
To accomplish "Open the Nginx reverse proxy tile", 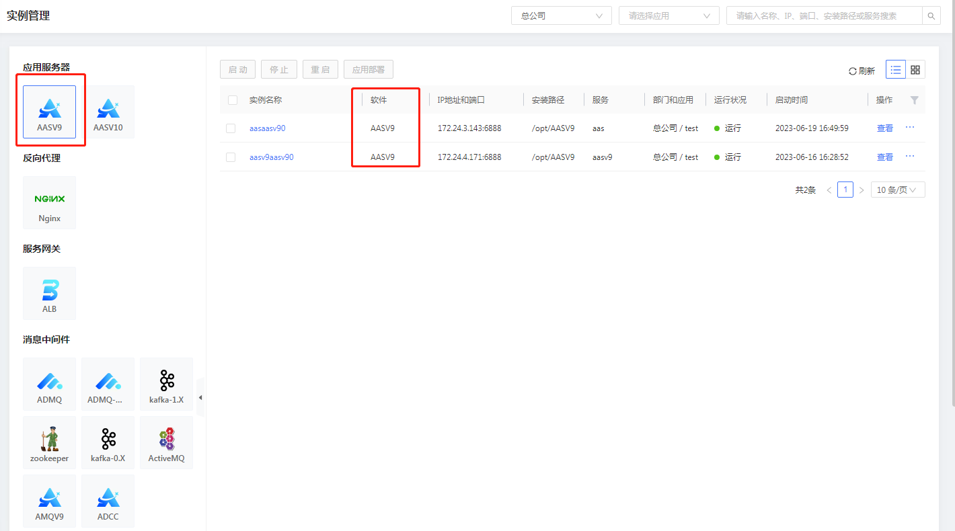I will [x=49, y=202].
